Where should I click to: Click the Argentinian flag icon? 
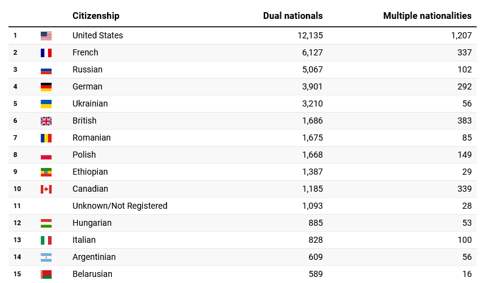tap(46, 257)
